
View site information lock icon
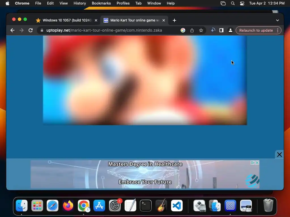click(x=42, y=30)
